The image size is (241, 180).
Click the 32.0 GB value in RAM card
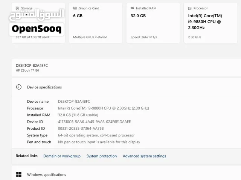[138, 16]
